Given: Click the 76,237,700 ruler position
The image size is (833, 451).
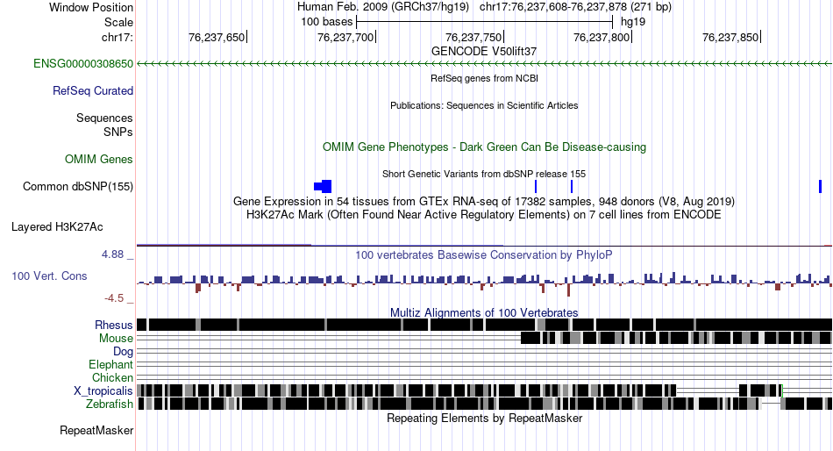Looking at the screenshot, I should tap(345, 37).
